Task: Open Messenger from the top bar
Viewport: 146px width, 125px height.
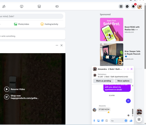Action: click(x=127, y=6)
